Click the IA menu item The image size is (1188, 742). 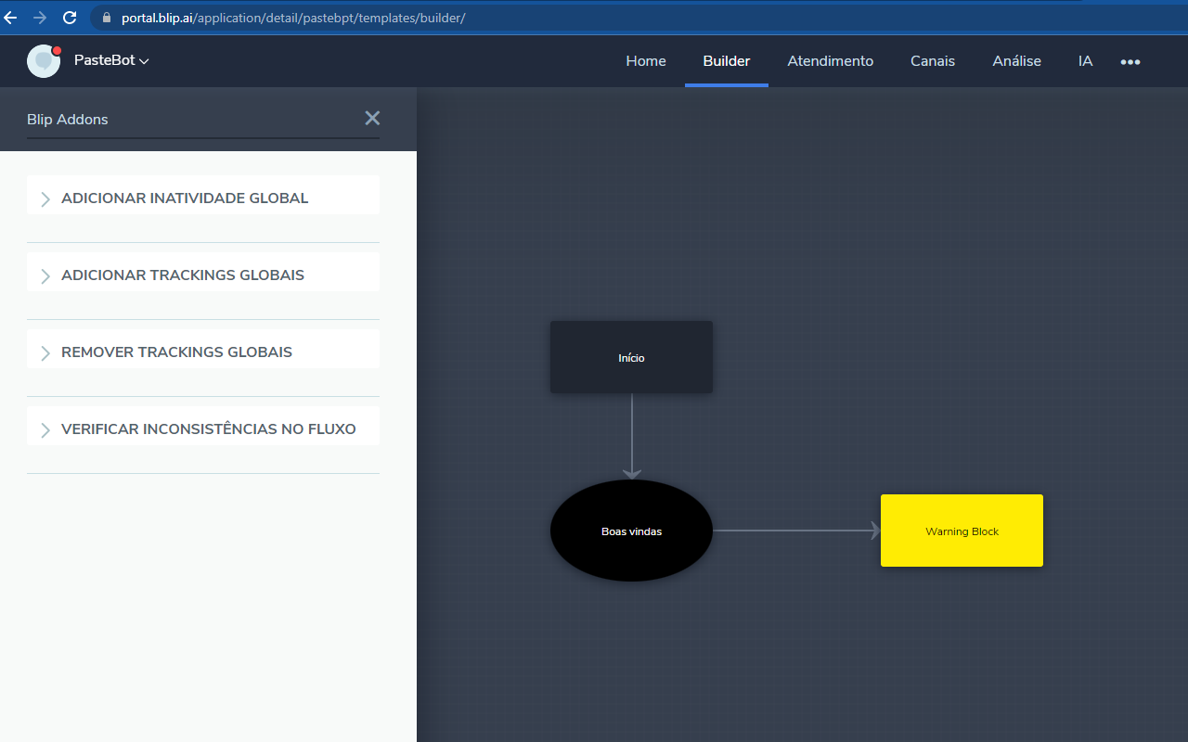pos(1085,60)
